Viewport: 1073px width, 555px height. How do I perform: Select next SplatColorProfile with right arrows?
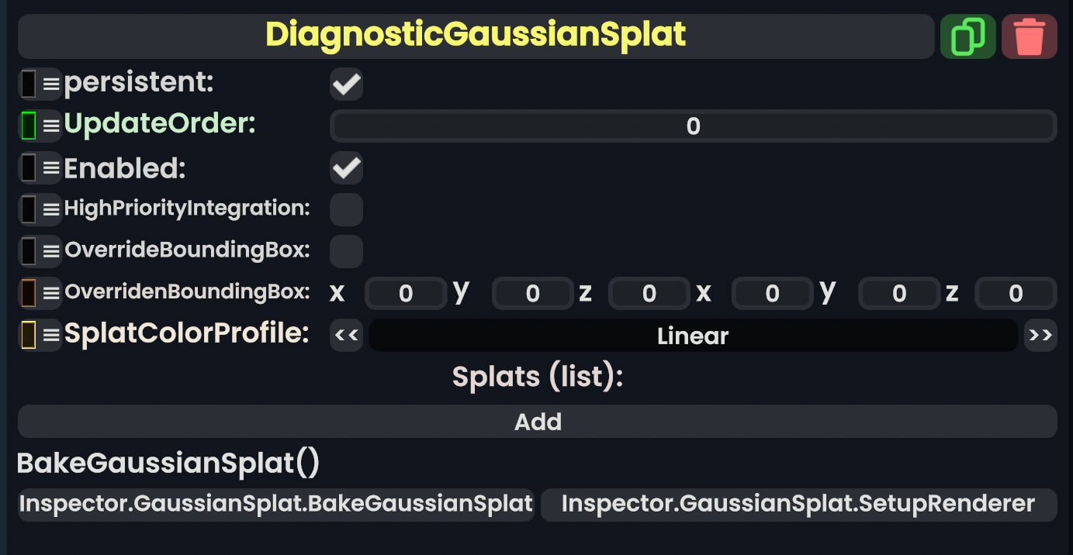[1040, 336]
